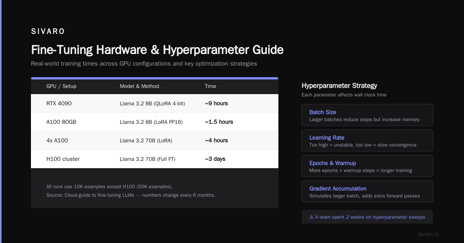Click 'Simulates larger batch' description

click(365, 196)
